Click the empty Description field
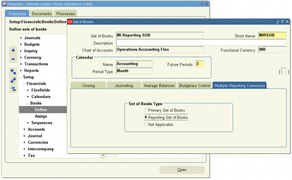 pos(201,43)
